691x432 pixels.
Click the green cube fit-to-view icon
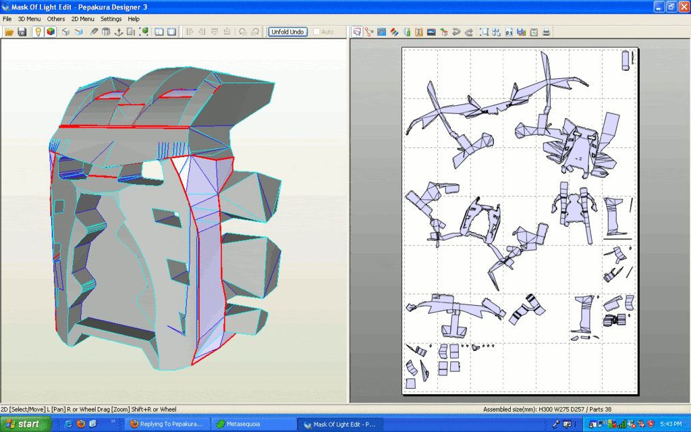point(144,32)
